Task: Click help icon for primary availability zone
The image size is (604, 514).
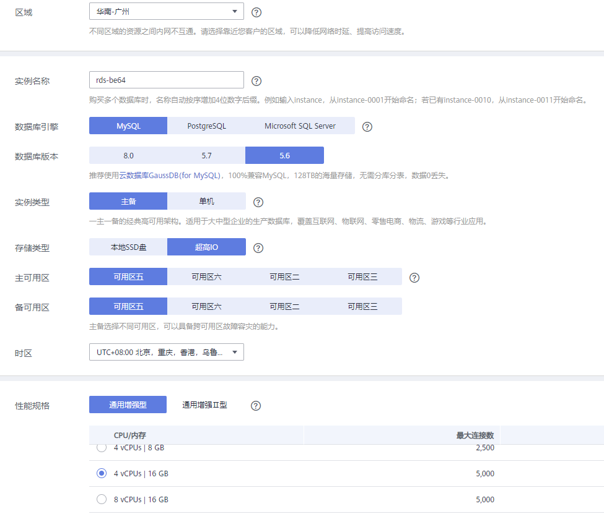Action: click(x=414, y=277)
